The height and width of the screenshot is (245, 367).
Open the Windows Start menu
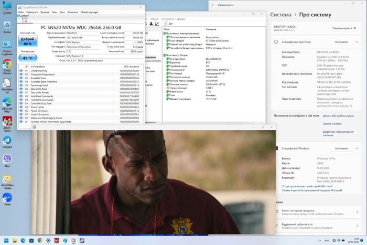pyautogui.click(x=6, y=241)
